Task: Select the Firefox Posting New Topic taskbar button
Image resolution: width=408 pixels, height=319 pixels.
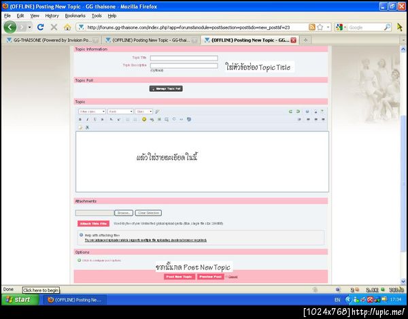Action: pyautogui.click(x=75, y=300)
